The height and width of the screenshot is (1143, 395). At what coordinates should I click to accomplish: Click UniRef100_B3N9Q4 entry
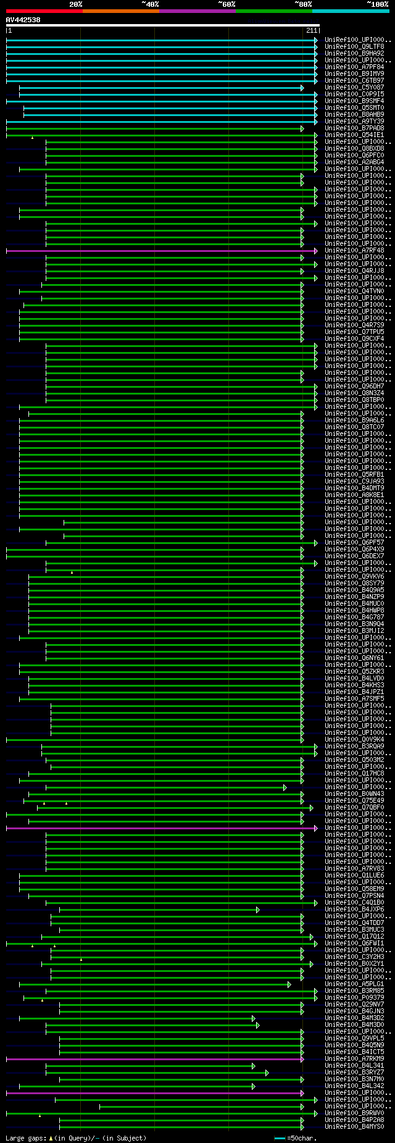[x=354, y=624]
